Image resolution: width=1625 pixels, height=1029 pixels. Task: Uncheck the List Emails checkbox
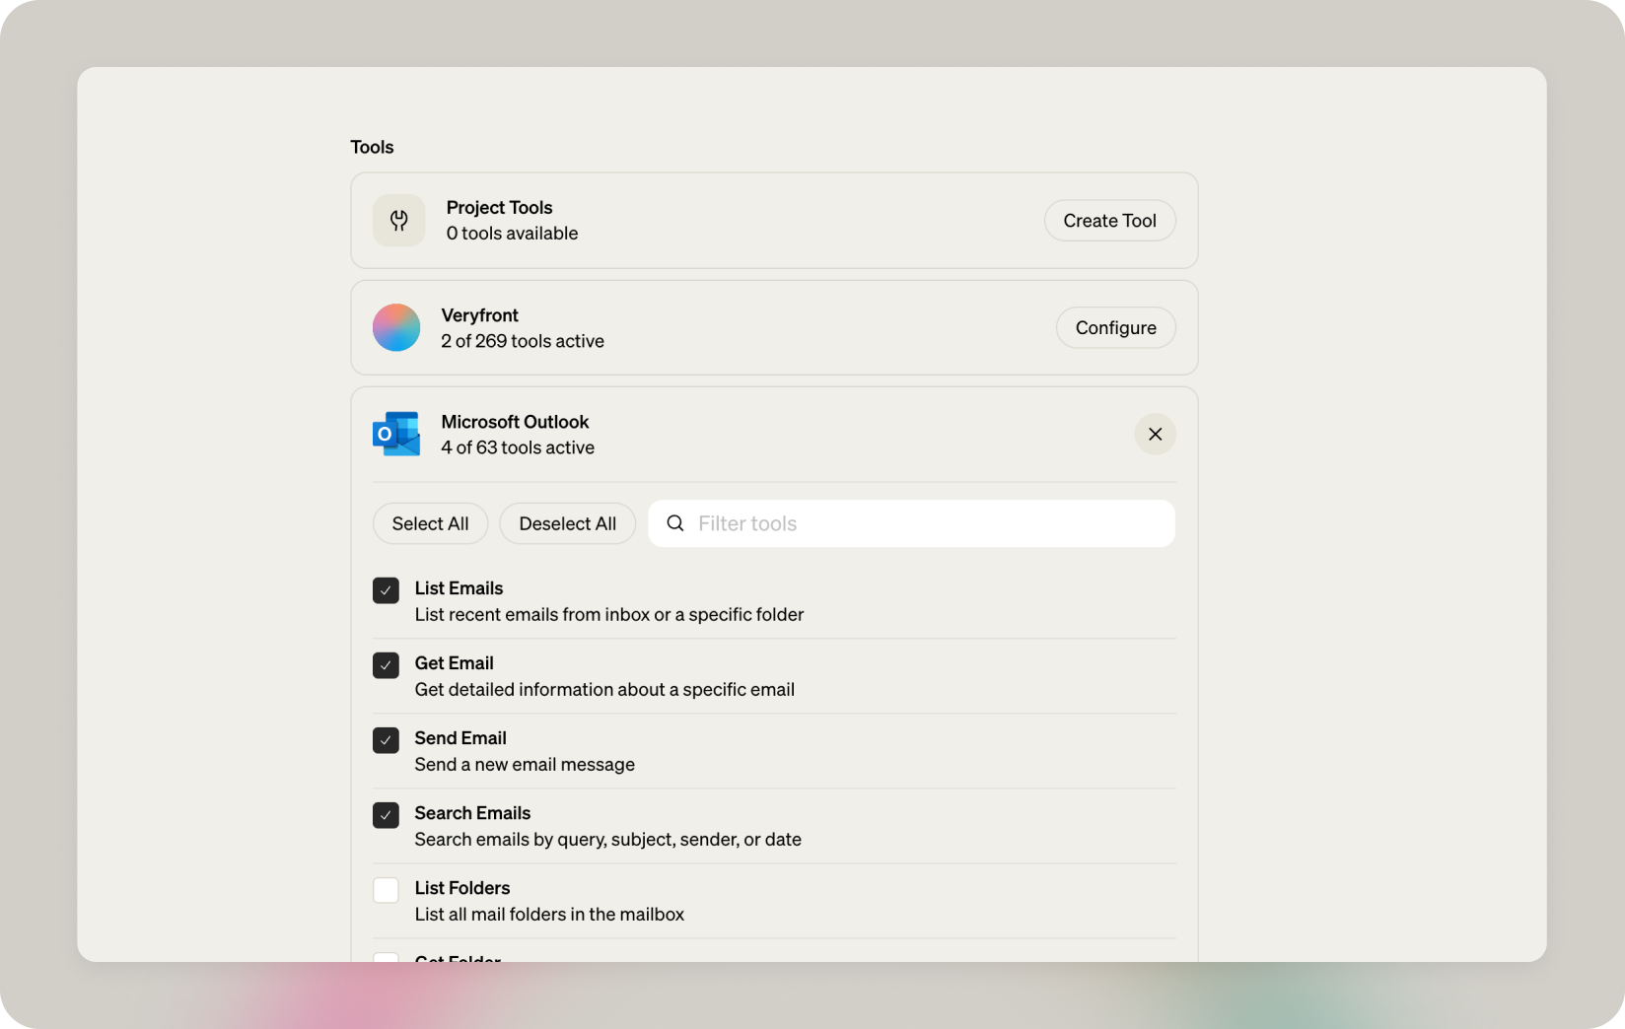point(386,590)
